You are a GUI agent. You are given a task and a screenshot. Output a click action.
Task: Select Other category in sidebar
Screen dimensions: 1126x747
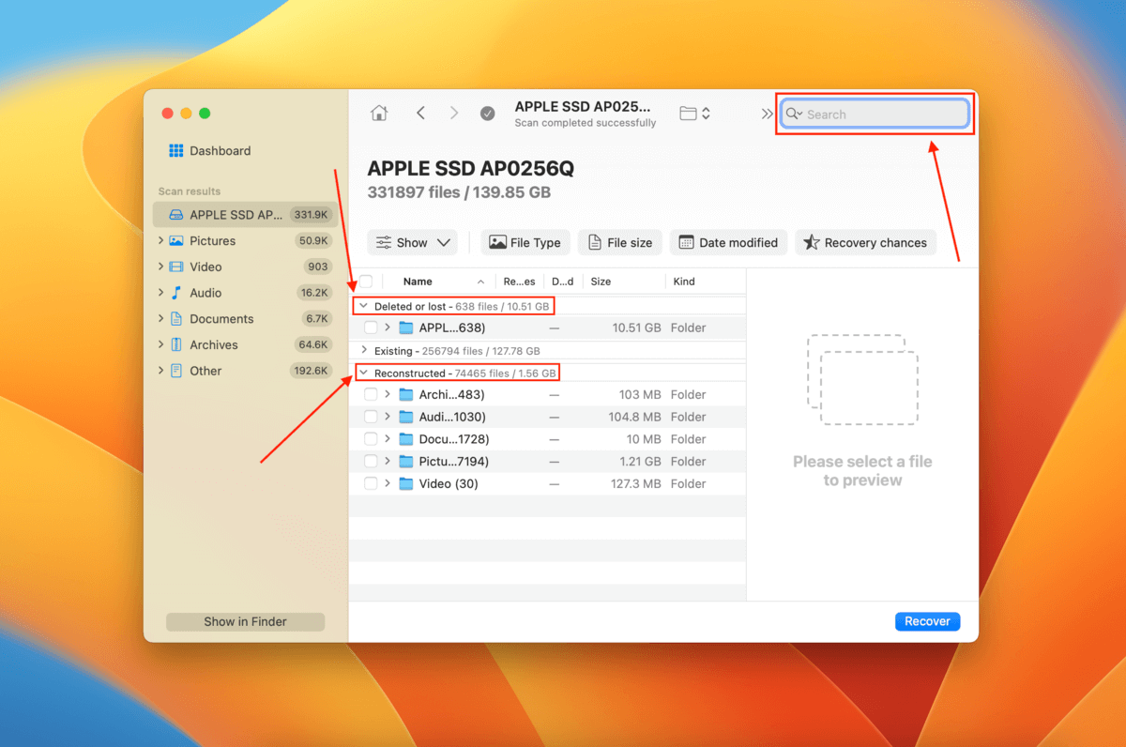coord(205,371)
